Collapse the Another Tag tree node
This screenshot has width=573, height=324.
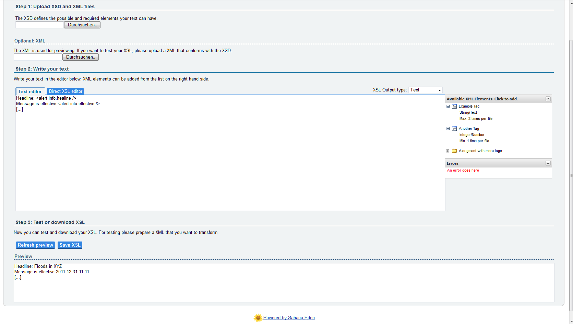pos(448,129)
